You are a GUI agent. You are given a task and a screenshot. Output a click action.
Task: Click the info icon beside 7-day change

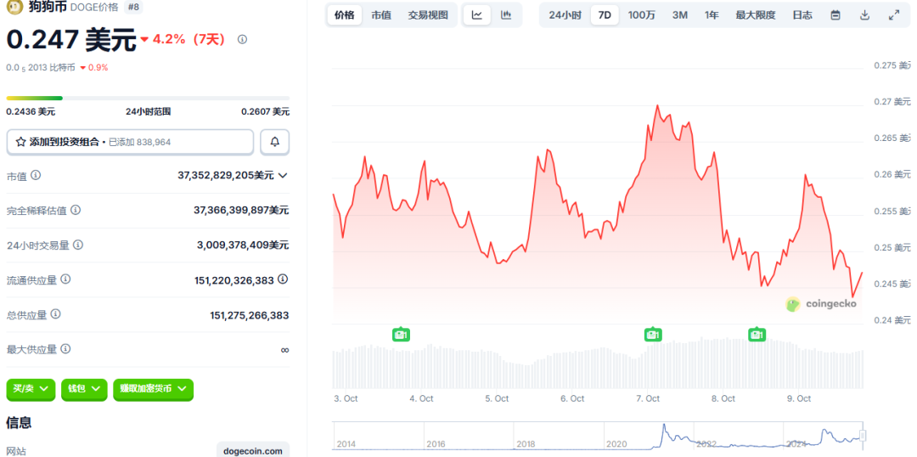point(242,39)
